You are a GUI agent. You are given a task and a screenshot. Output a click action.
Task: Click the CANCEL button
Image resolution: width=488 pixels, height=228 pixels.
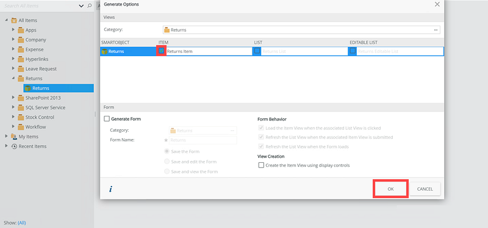click(425, 189)
